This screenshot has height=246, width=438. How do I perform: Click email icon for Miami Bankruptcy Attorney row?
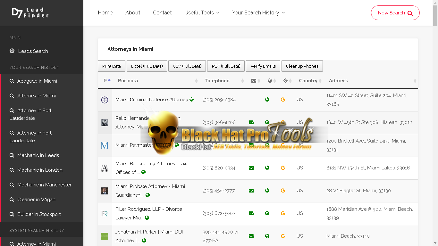[x=251, y=168]
